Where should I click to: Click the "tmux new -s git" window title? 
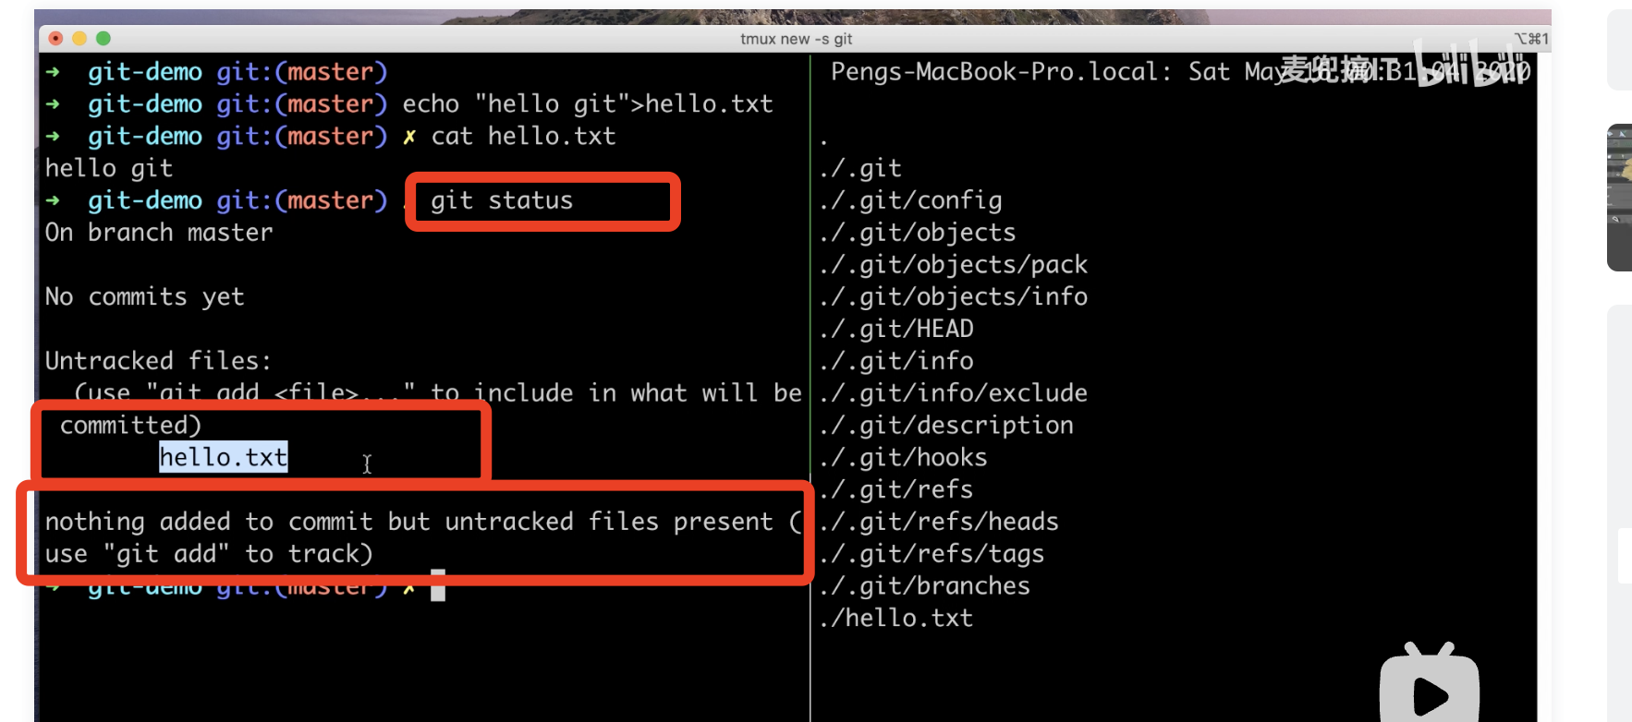(x=796, y=39)
